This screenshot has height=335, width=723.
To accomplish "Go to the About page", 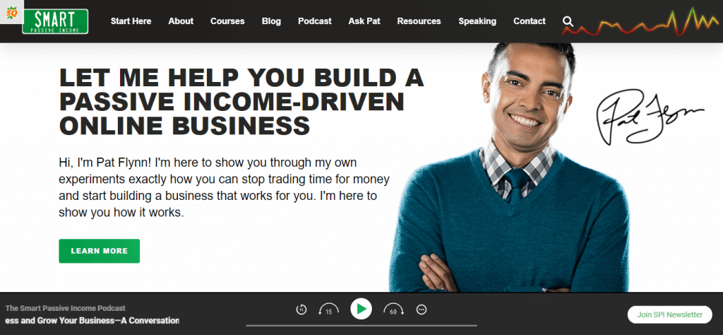I will click(181, 21).
